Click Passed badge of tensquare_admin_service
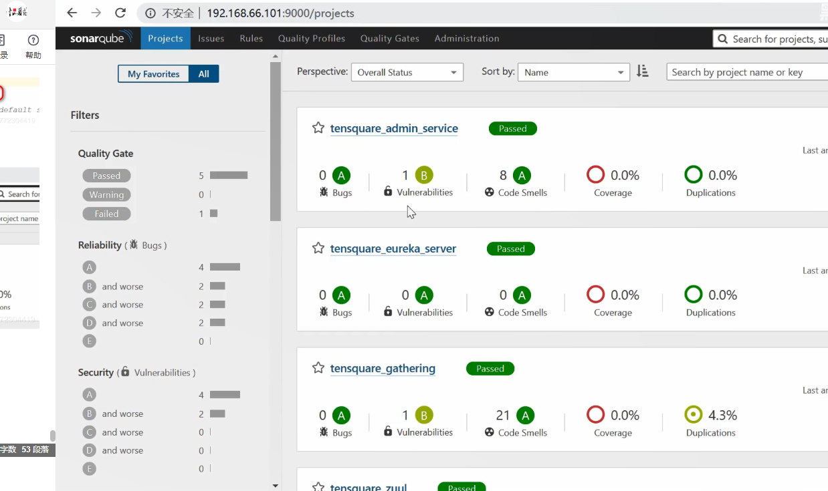 [x=513, y=128]
